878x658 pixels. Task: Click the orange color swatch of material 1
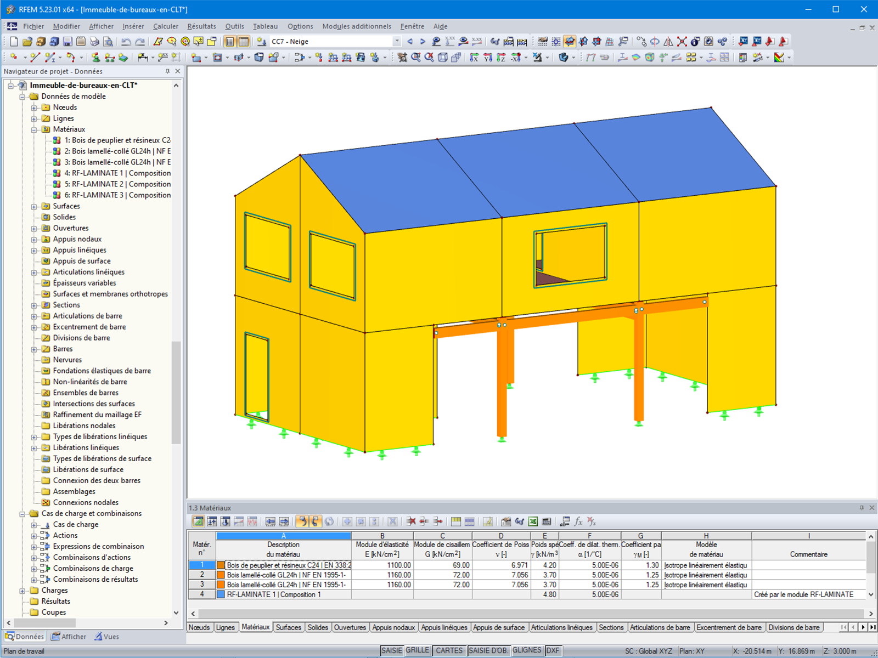[221, 565]
